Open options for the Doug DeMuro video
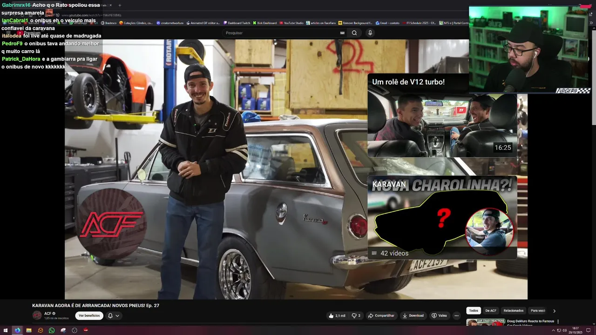The image size is (596, 335). point(558,322)
